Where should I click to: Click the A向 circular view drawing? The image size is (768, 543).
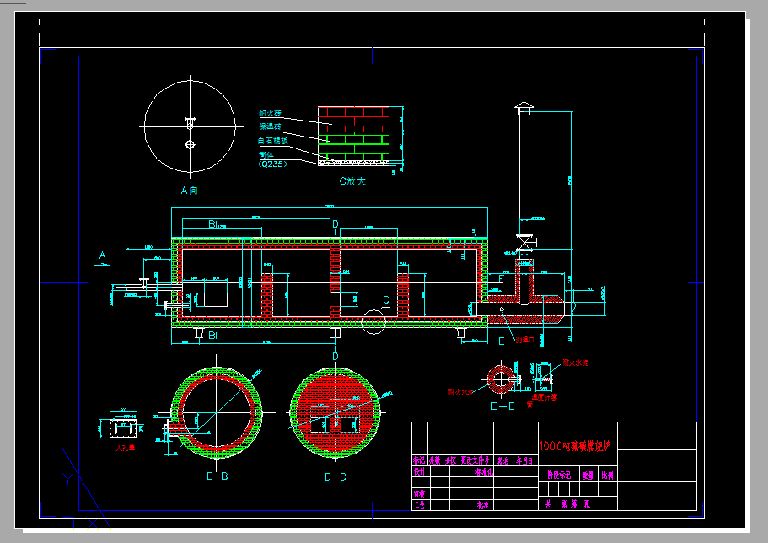(189, 127)
